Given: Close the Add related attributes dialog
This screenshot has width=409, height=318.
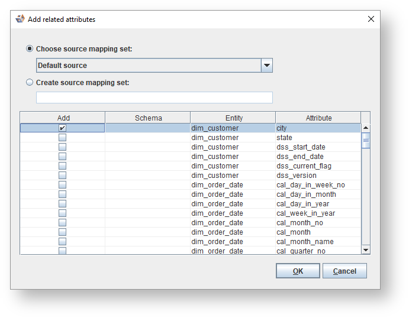Looking at the screenshot, I should click(371, 19).
